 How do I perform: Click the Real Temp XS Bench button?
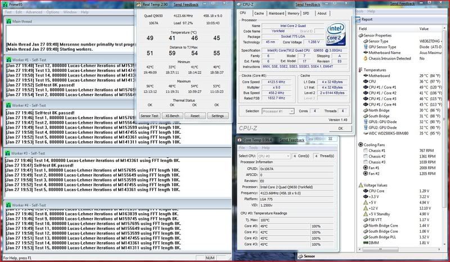coord(172,116)
